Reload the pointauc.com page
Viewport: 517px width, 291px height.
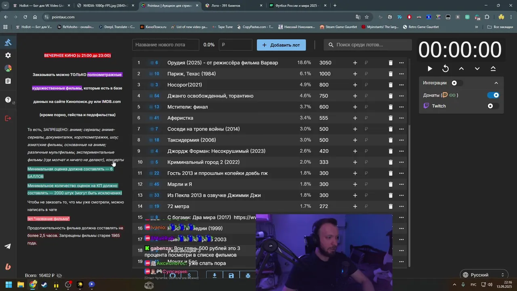25,17
